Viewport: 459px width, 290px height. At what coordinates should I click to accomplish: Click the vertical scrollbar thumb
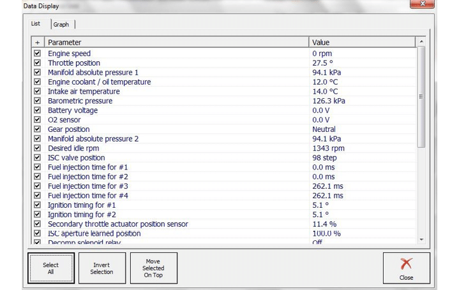421,96
